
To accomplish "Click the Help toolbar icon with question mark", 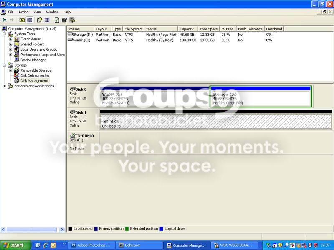I will pyautogui.click(x=39, y=20).
